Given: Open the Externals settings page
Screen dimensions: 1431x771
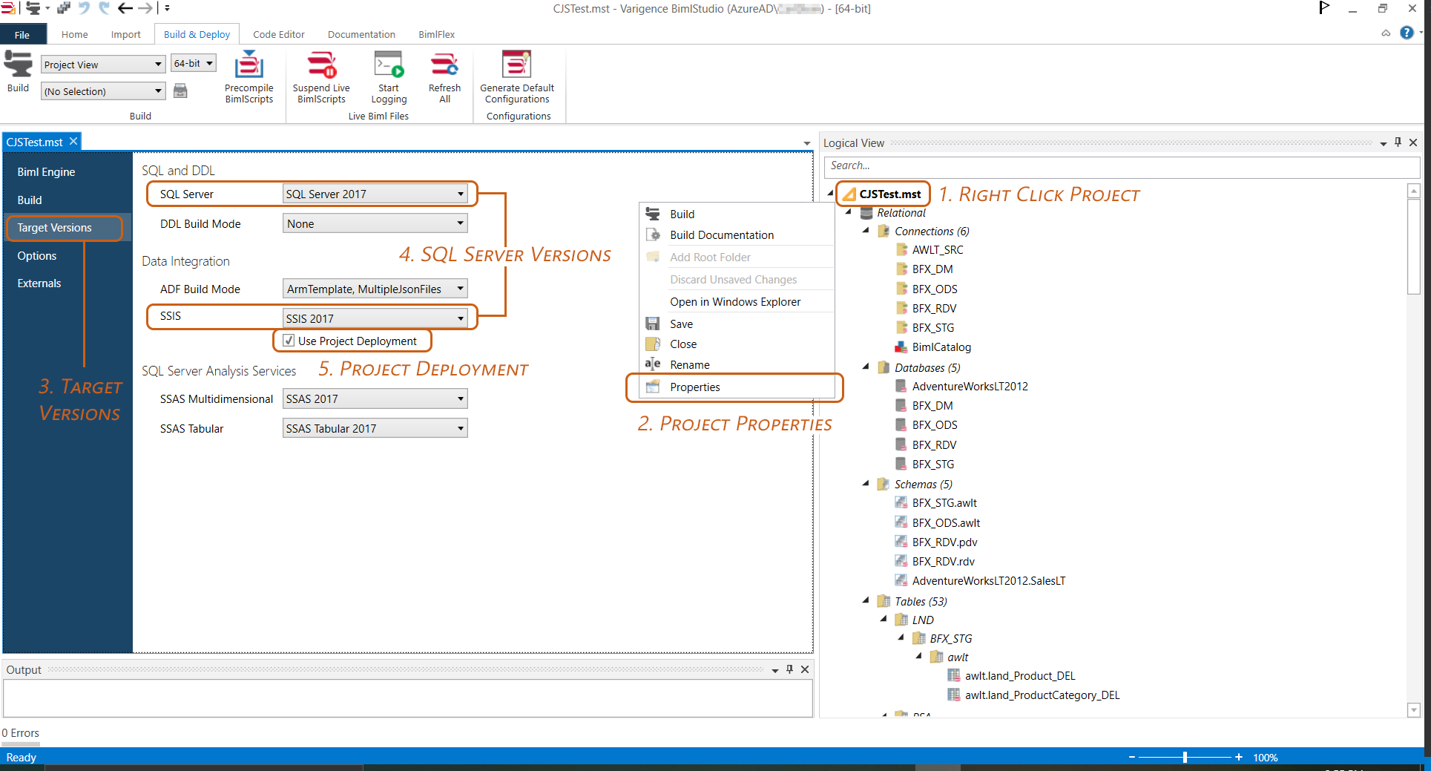Looking at the screenshot, I should [39, 283].
